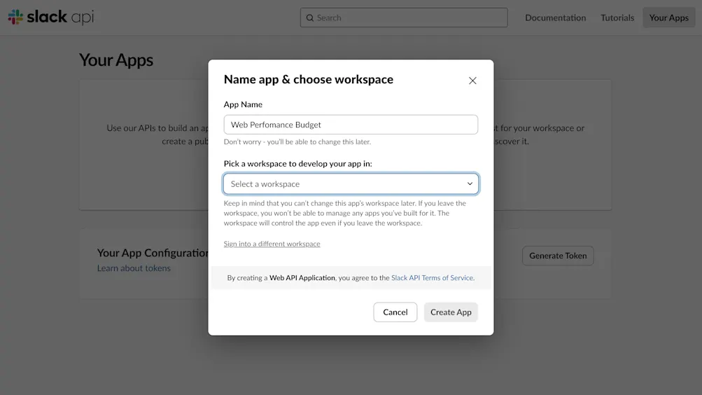Click the 'Keep in mind' workspace warning
The width and height of the screenshot is (702, 395).
coord(345,213)
